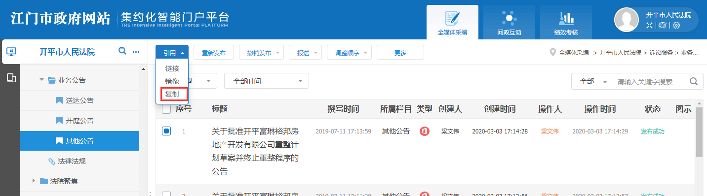This screenshot has width=707, height=196.
Task: Open the 送达公告 column
Action: [x=79, y=100]
